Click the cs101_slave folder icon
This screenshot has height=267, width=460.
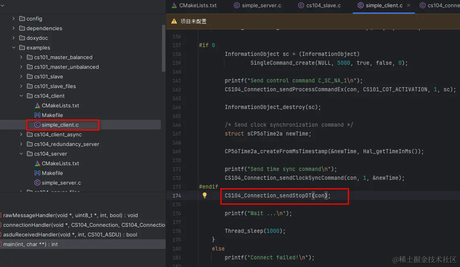tap(30, 76)
